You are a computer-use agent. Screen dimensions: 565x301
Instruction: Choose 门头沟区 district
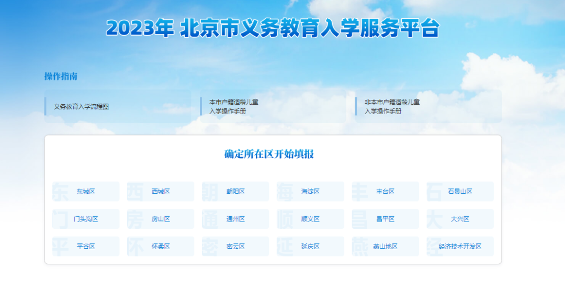click(86, 219)
